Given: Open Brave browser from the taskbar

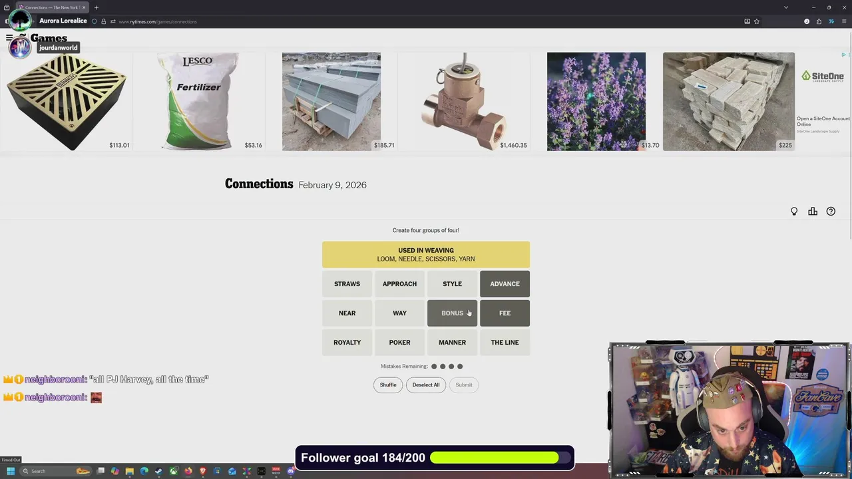Looking at the screenshot, I should click(203, 471).
